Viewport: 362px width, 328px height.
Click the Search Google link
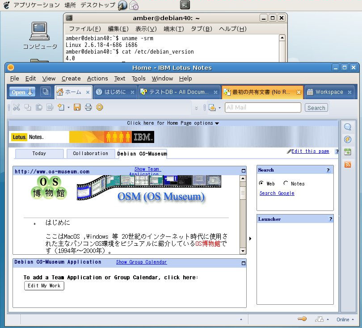tap(277, 193)
